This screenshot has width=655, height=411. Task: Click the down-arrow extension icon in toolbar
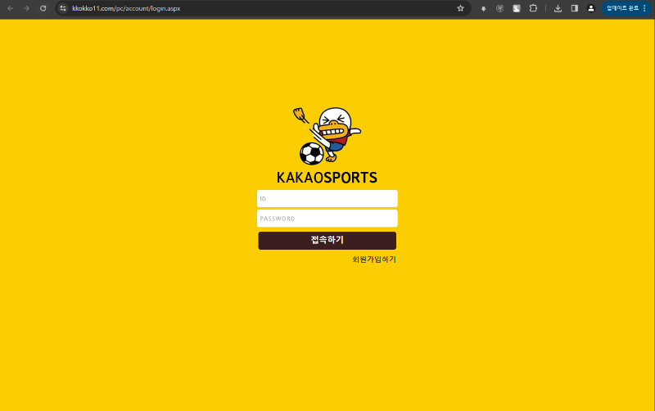click(x=483, y=8)
